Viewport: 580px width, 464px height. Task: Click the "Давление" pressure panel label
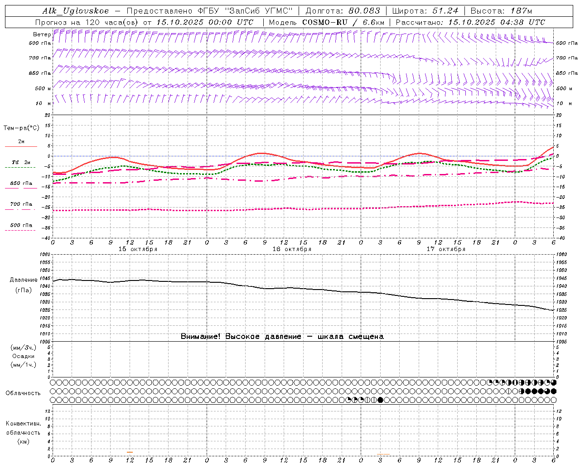click(x=24, y=280)
